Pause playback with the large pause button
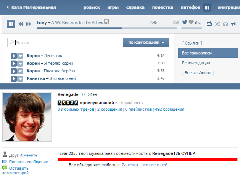Screen dimensions: 240x177 tap(11, 24)
